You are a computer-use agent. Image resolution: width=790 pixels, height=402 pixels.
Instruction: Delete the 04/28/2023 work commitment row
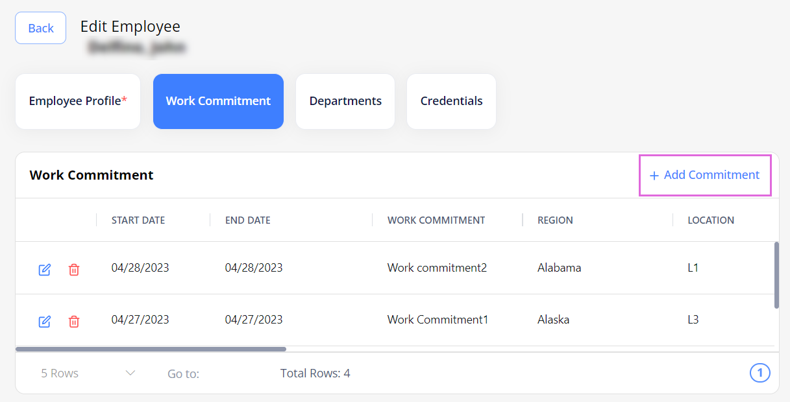tap(74, 270)
